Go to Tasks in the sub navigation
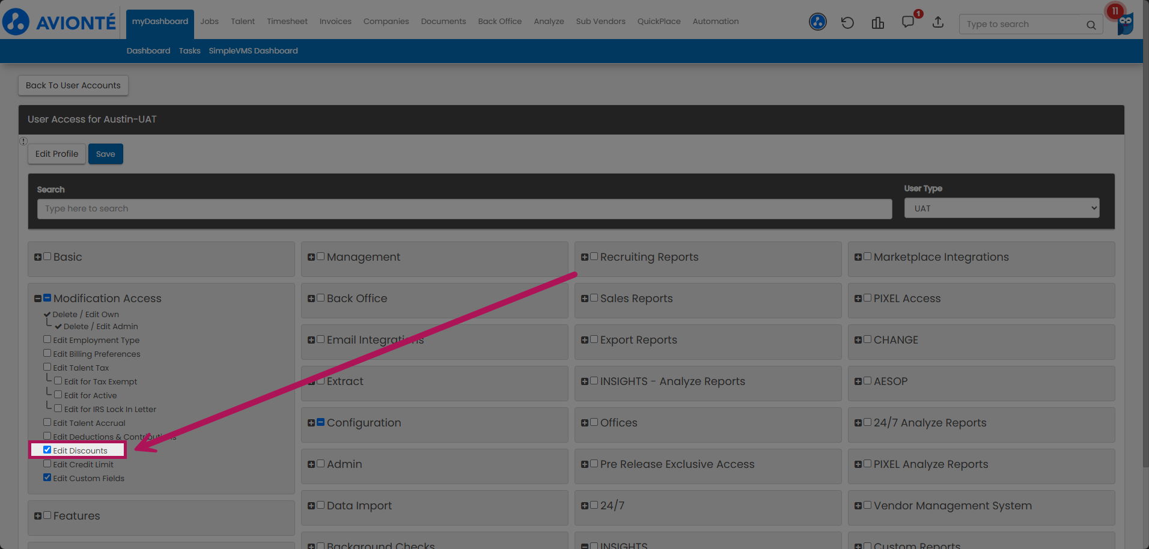 [189, 51]
